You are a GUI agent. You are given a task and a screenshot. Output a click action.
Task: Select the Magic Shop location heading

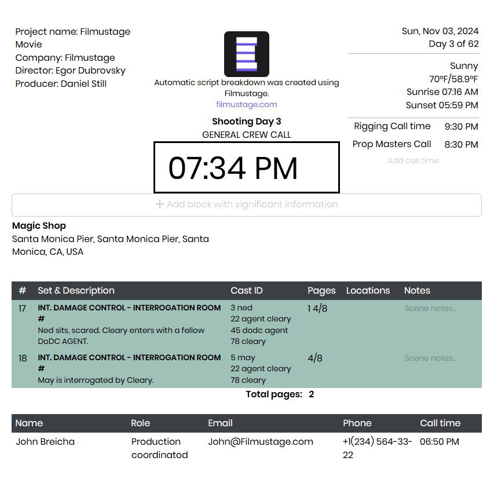coord(39,226)
